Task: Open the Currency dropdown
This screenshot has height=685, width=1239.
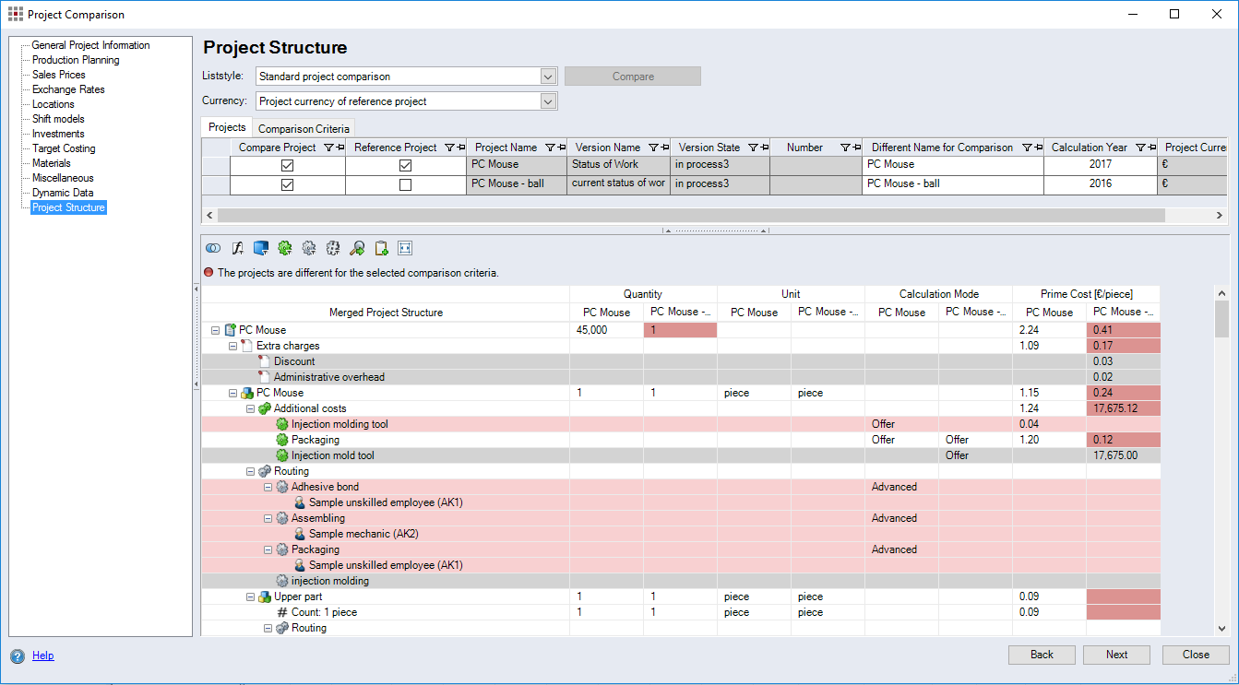Action: (548, 101)
